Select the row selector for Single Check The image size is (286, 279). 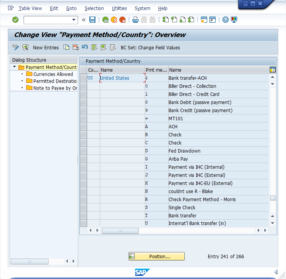84,207
